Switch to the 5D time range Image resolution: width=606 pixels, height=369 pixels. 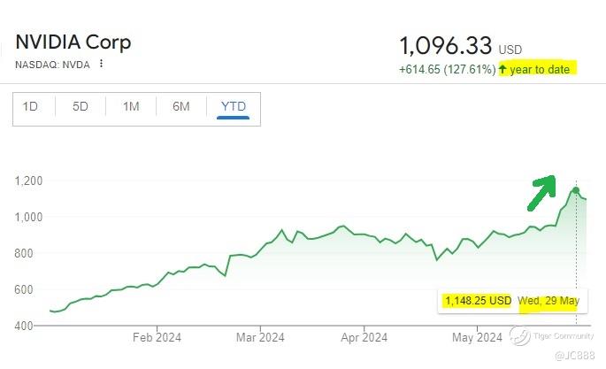(81, 106)
